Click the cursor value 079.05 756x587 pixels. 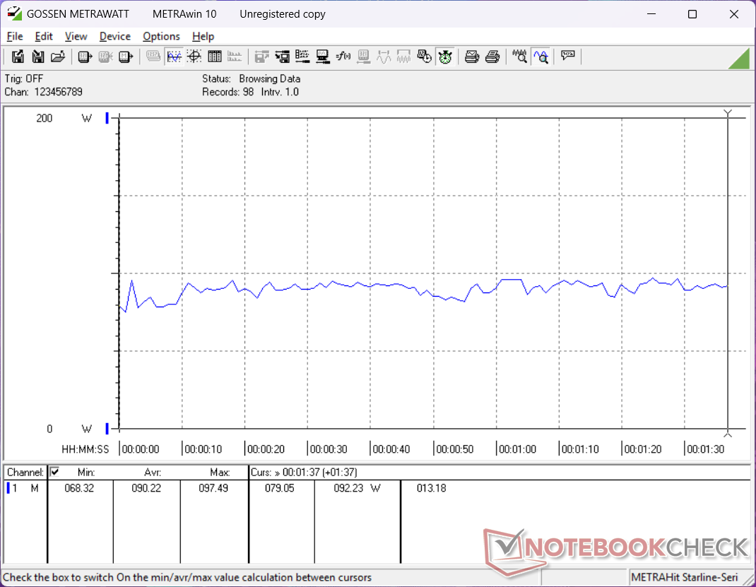point(279,488)
